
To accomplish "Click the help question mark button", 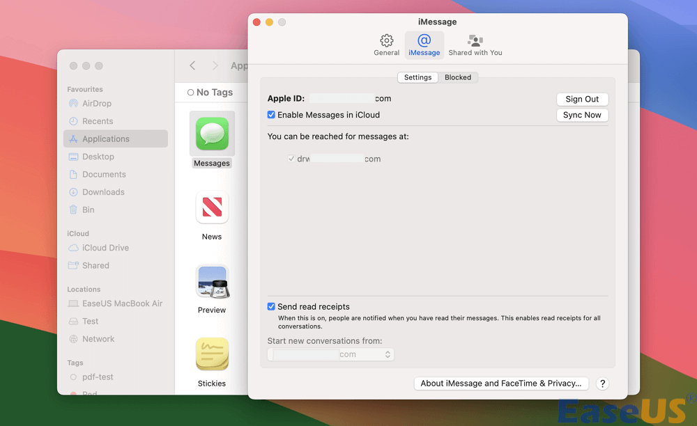I will pyautogui.click(x=602, y=384).
